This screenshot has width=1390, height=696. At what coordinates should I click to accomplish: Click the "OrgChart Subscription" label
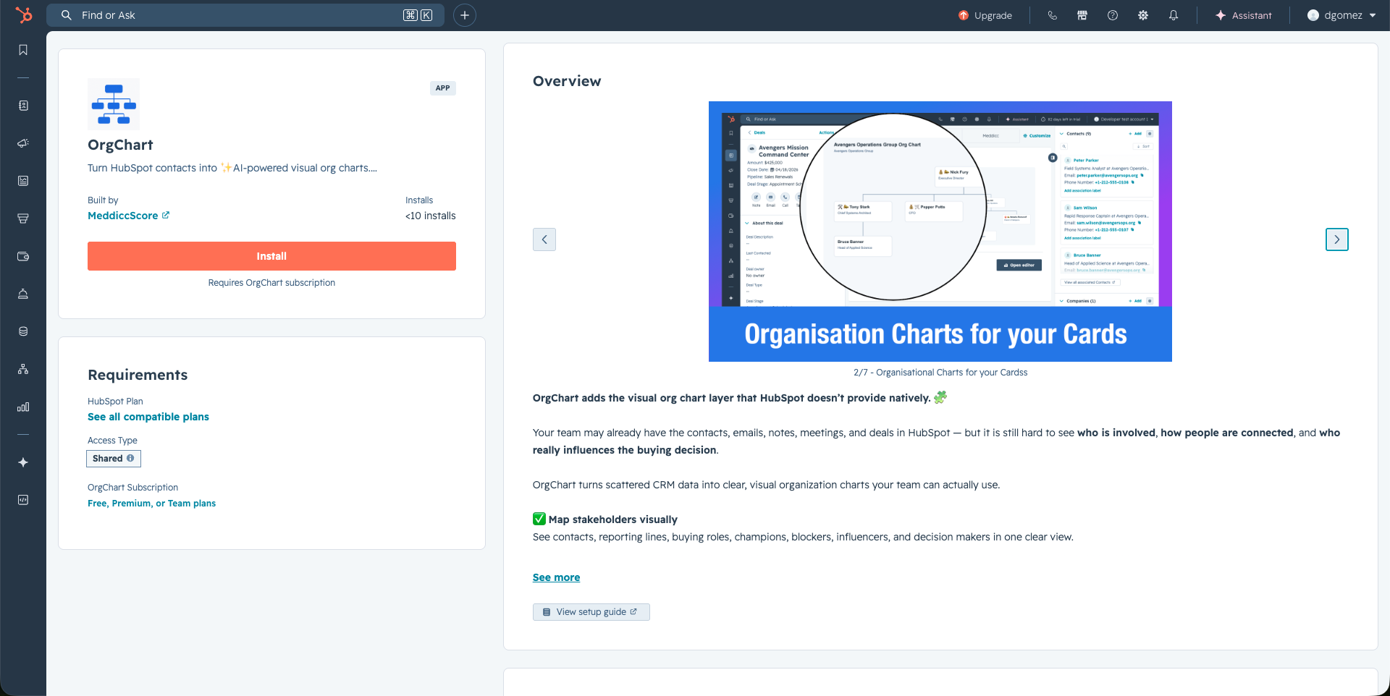[132, 488]
